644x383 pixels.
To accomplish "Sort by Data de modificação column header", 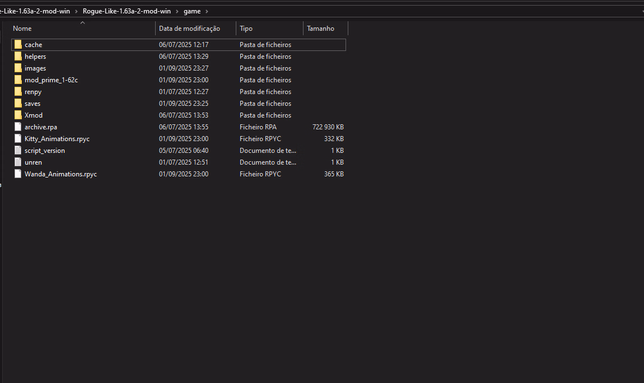I will point(189,29).
